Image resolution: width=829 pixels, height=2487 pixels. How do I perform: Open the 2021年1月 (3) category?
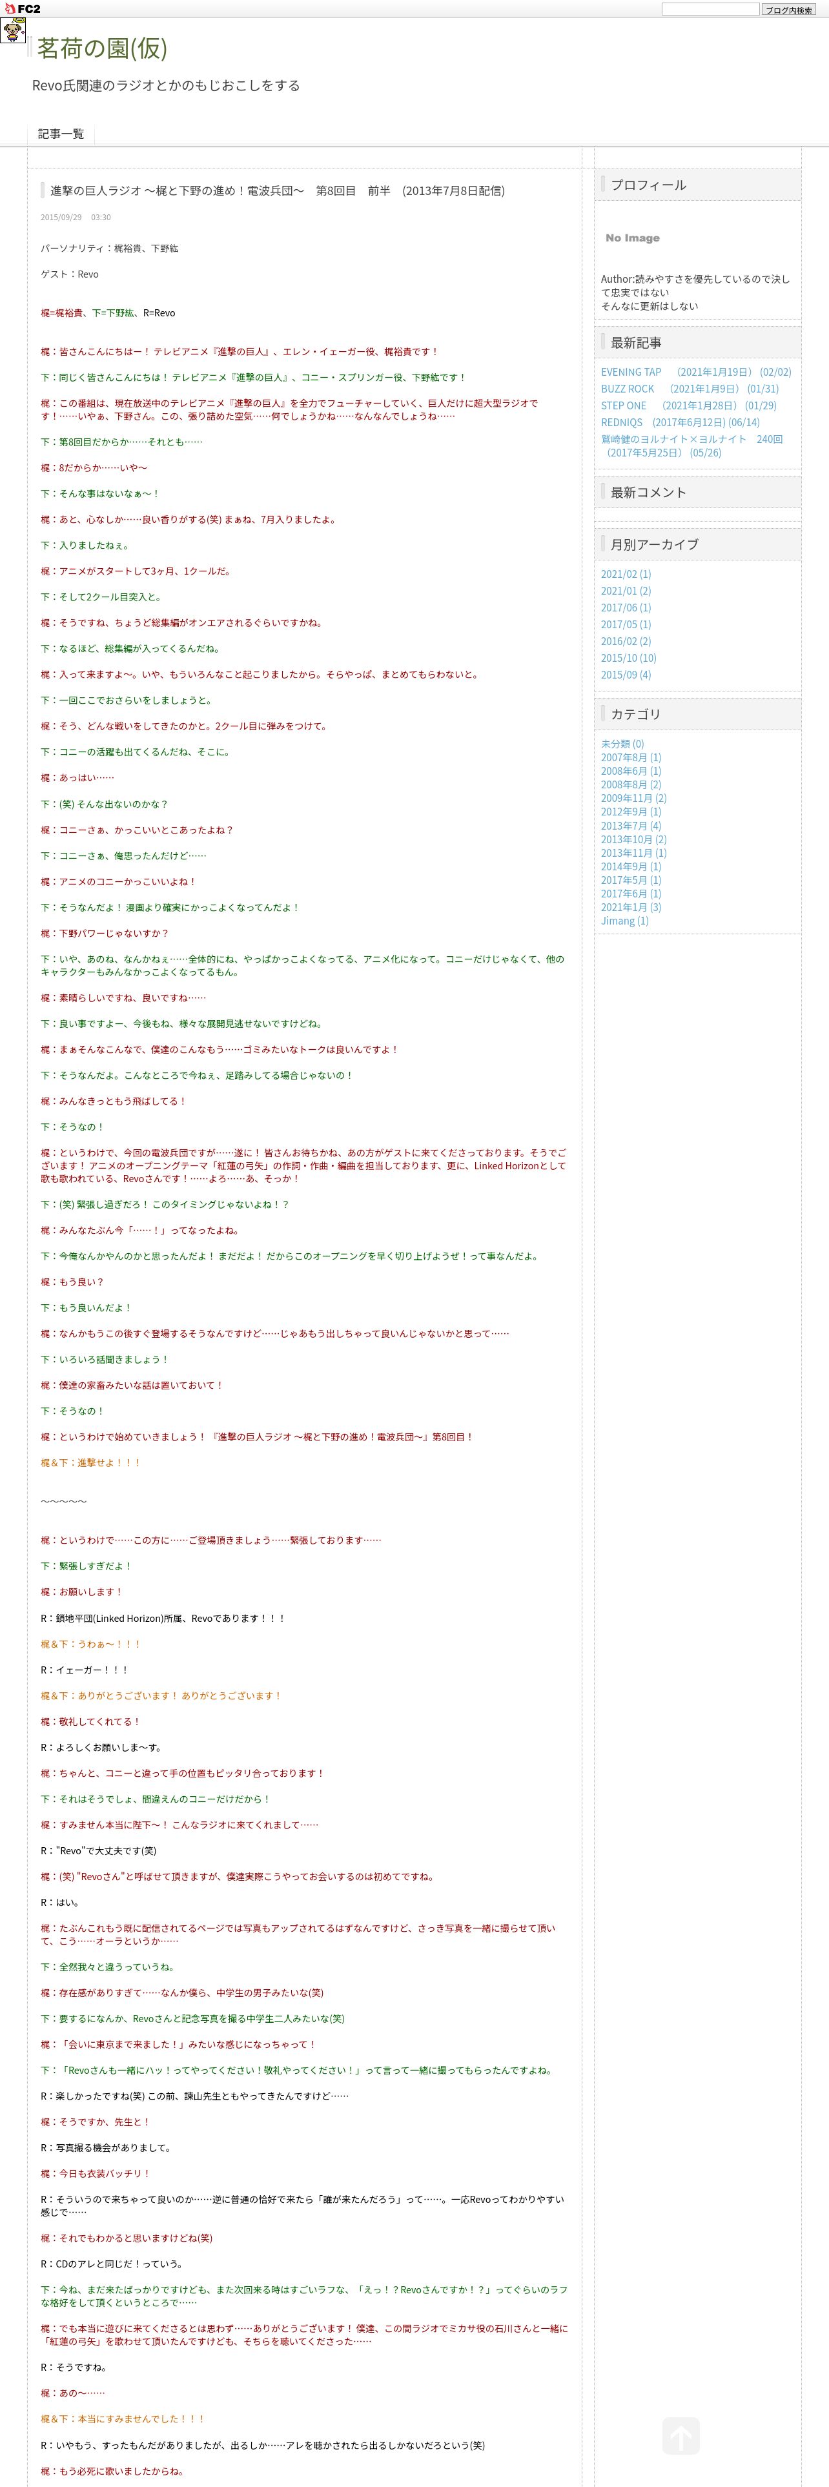pyautogui.click(x=631, y=906)
